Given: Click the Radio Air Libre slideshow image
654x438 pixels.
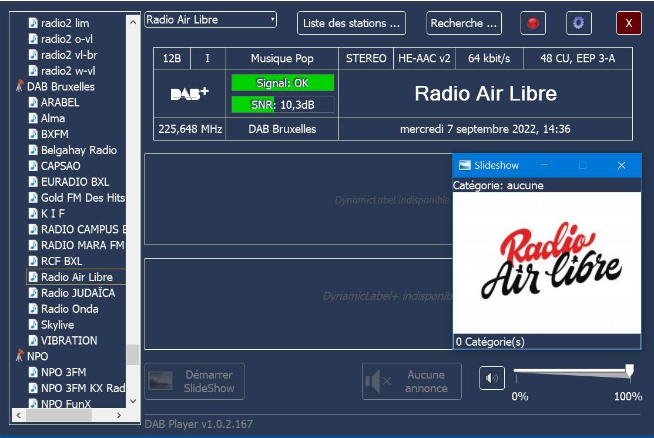Looking at the screenshot, I should pos(547,263).
